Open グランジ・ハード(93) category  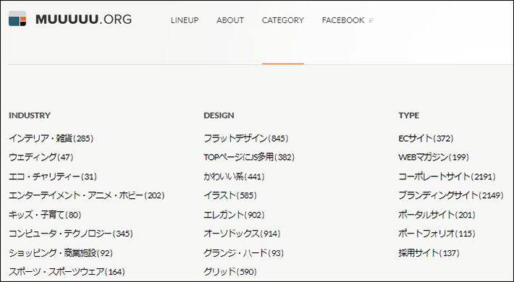(x=243, y=253)
